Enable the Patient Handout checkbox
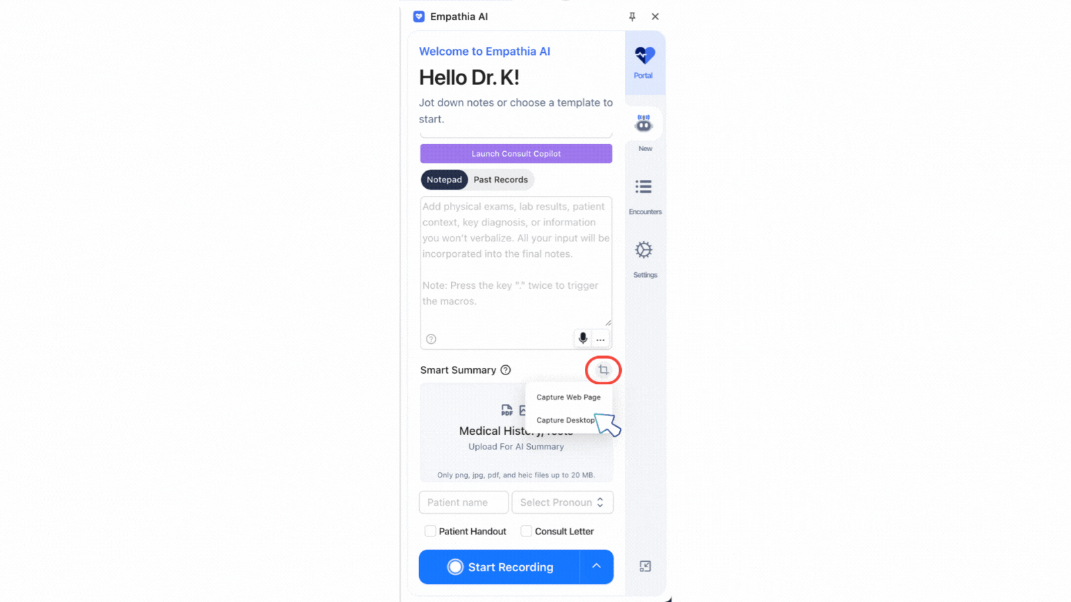This screenshot has width=1071, height=602. [430, 531]
